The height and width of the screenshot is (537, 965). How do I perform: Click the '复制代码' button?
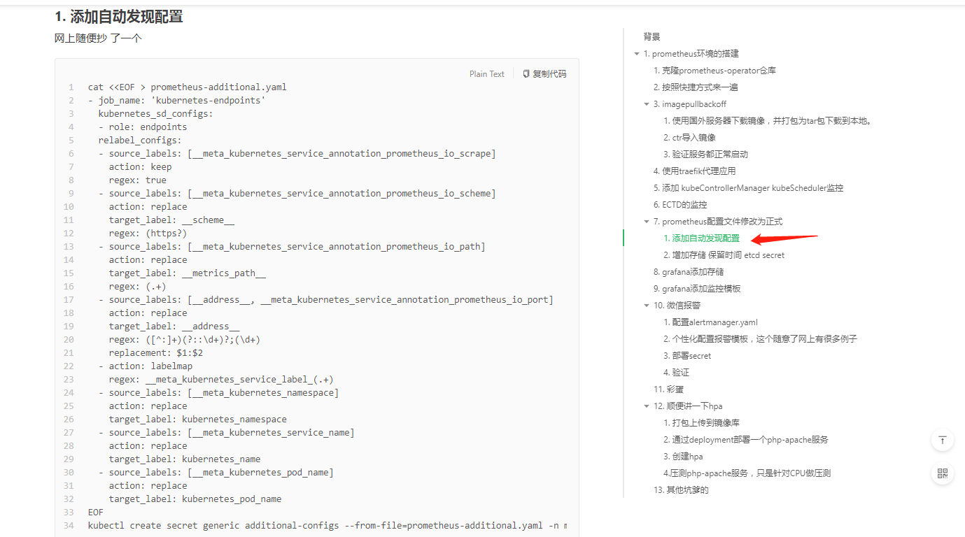pos(544,74)
